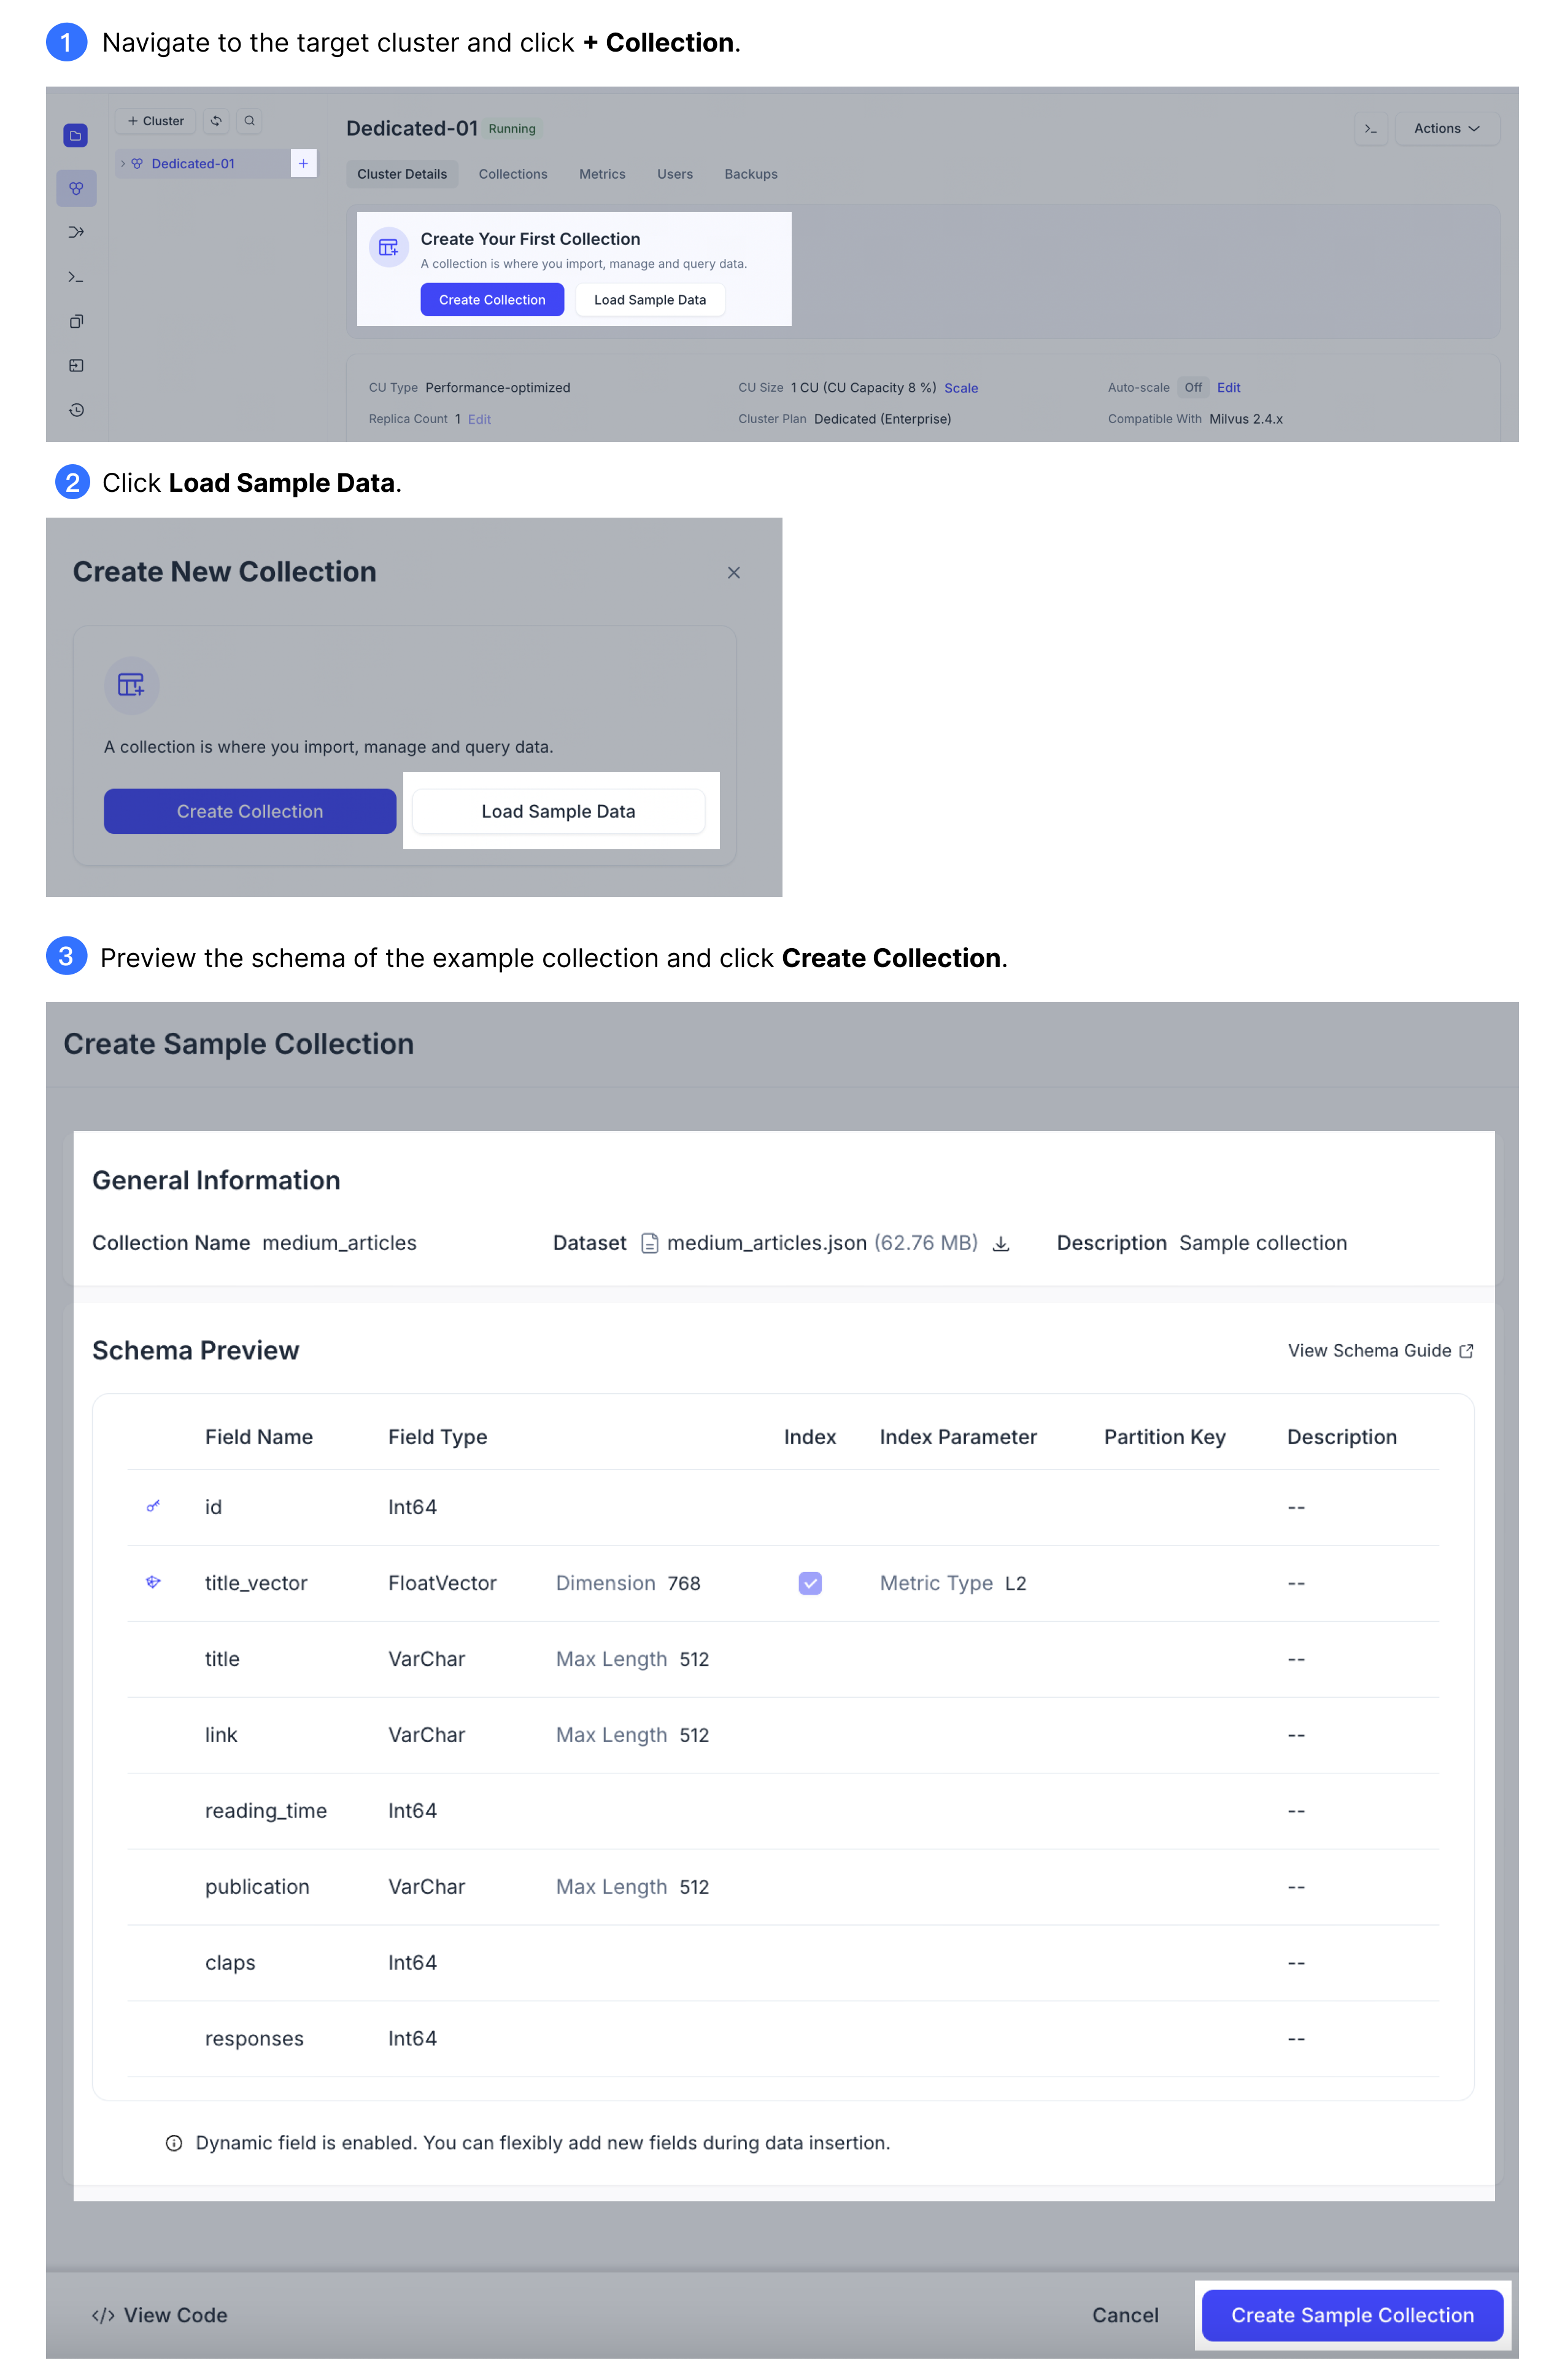Open the Actions dropdown
1565x2380 pixels.
1446,129
